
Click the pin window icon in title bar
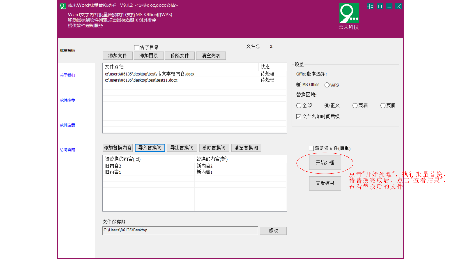point(370,6)
